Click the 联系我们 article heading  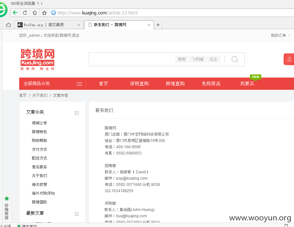[104, 110]
